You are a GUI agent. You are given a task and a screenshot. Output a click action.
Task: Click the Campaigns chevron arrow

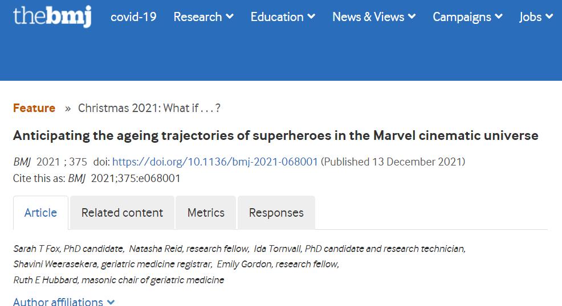(499, 16)
